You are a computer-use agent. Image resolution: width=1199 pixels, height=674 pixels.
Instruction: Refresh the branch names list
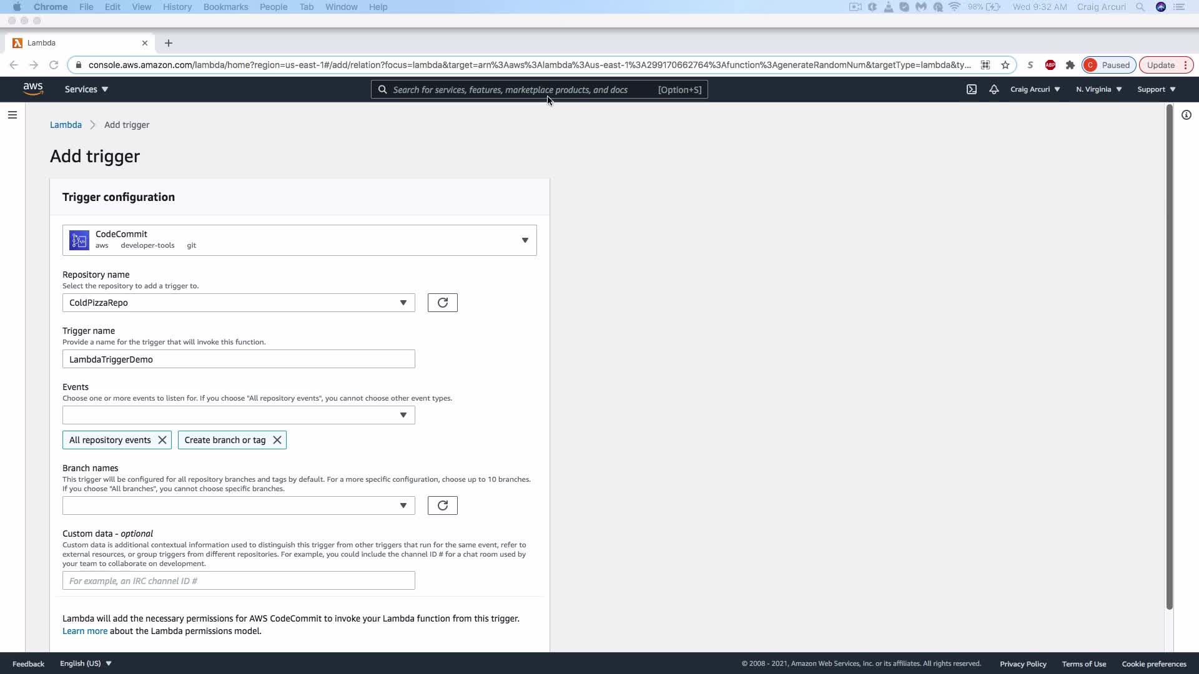tap(442, 506)
